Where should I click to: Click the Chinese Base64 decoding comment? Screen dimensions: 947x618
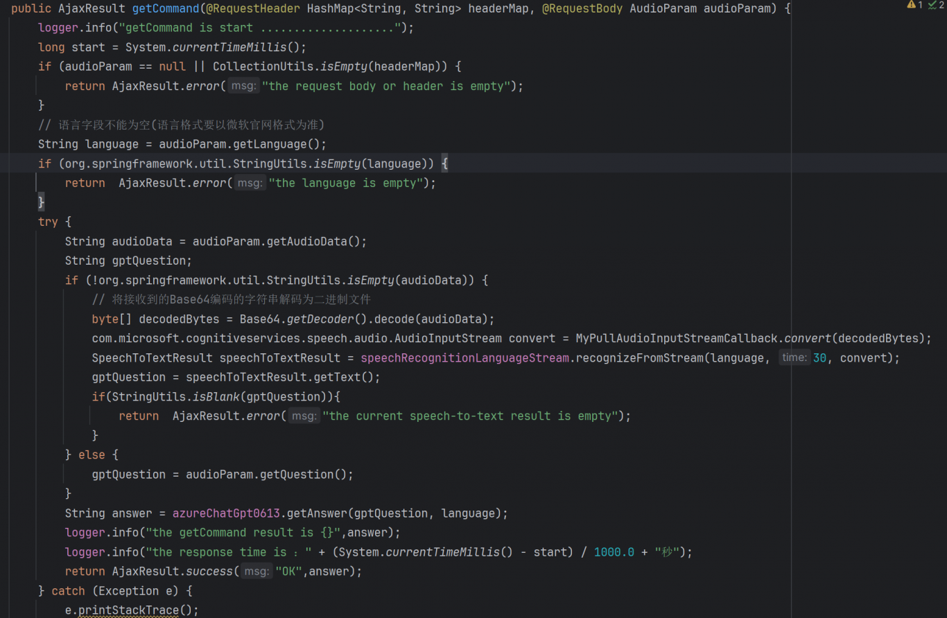(x=232, y=299)
